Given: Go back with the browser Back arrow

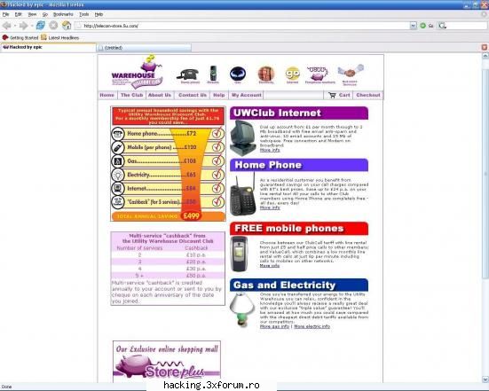Looking at the screenshot, I should tap(6, 26).
